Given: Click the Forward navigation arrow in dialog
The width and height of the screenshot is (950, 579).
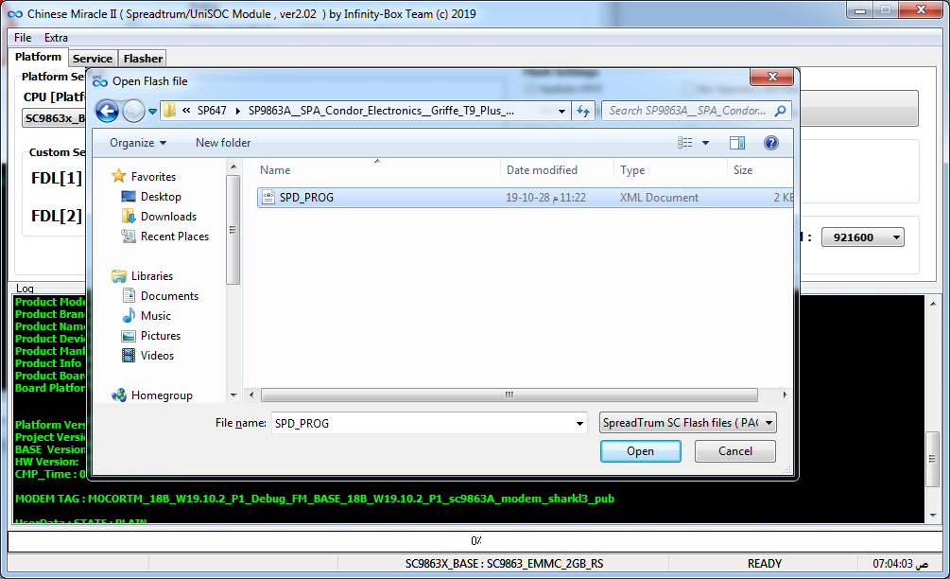Looking at the screenshot, I should coord(133,111).
